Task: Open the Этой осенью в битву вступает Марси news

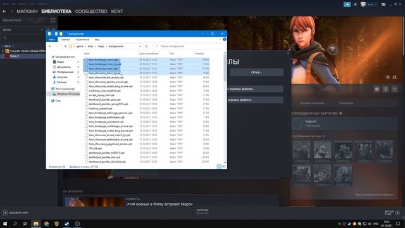Action: [x=159, y=204]
